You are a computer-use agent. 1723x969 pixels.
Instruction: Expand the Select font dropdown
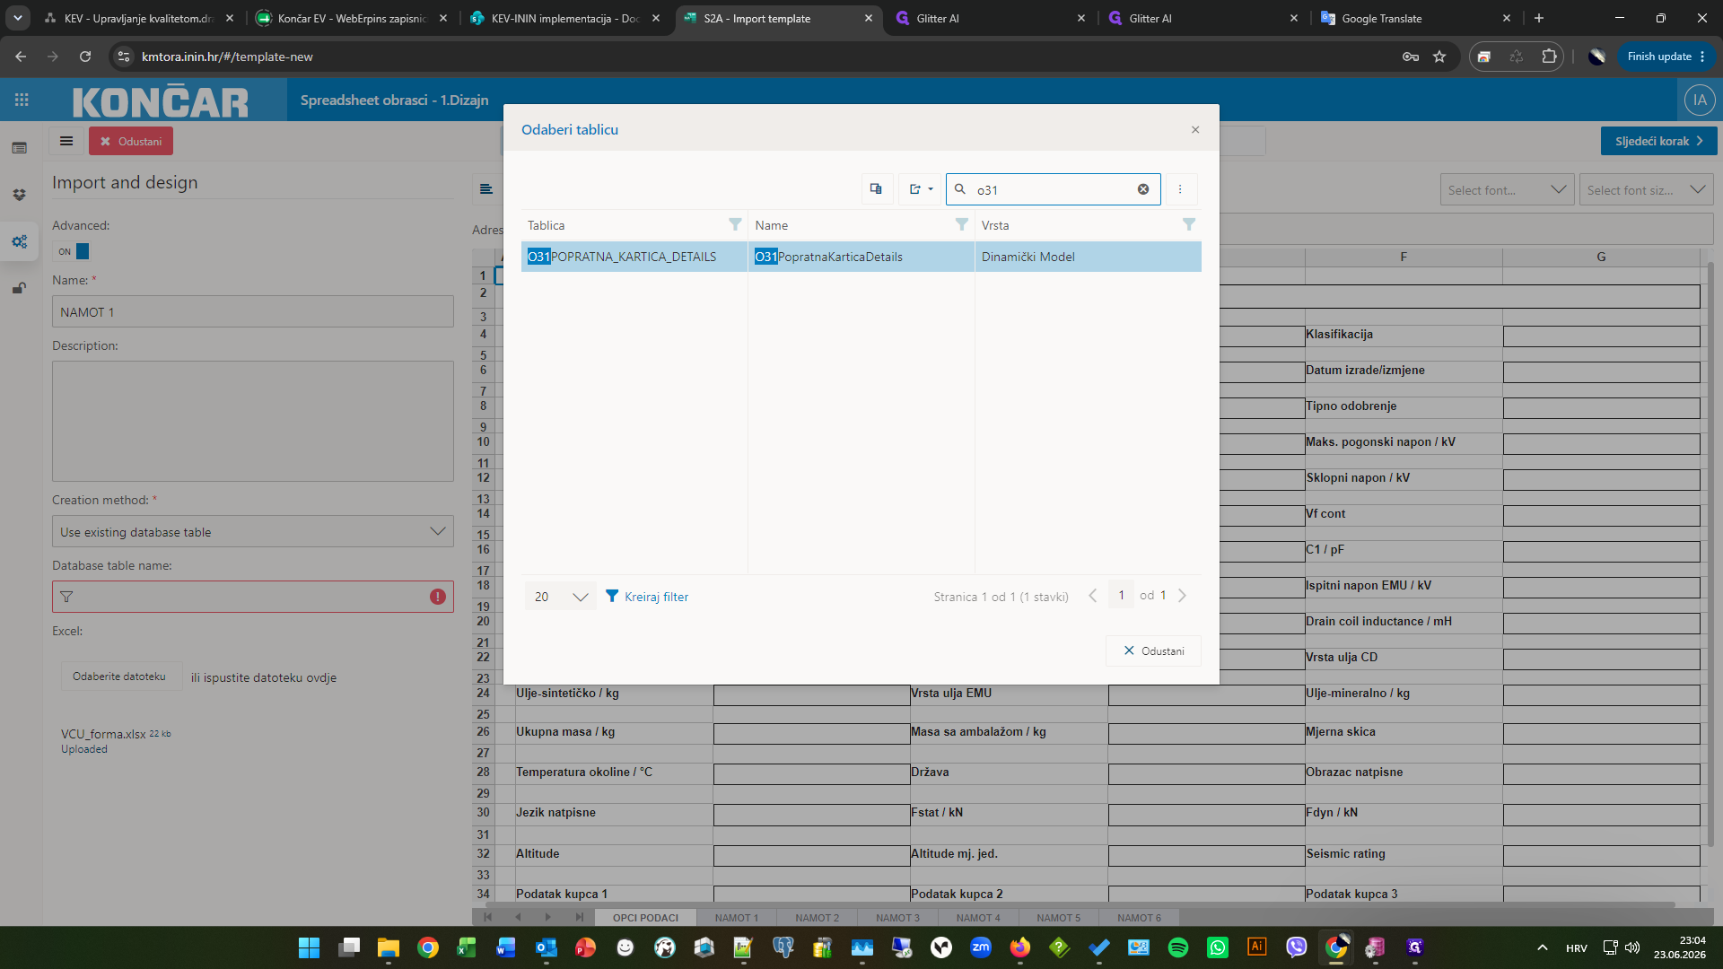coord(1508,190)
